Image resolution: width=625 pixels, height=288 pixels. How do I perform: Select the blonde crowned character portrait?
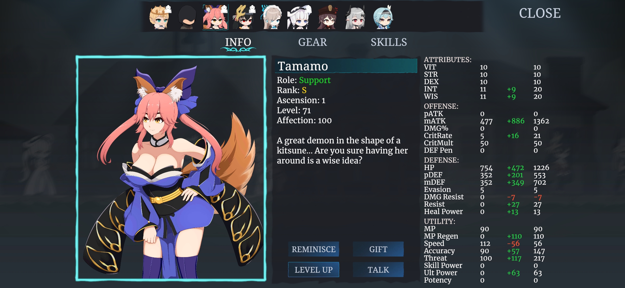coord(160,17)
